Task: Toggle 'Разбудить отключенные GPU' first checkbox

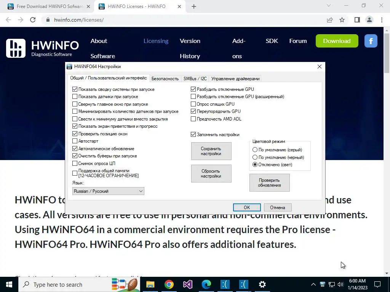Action: coord(193,89)
